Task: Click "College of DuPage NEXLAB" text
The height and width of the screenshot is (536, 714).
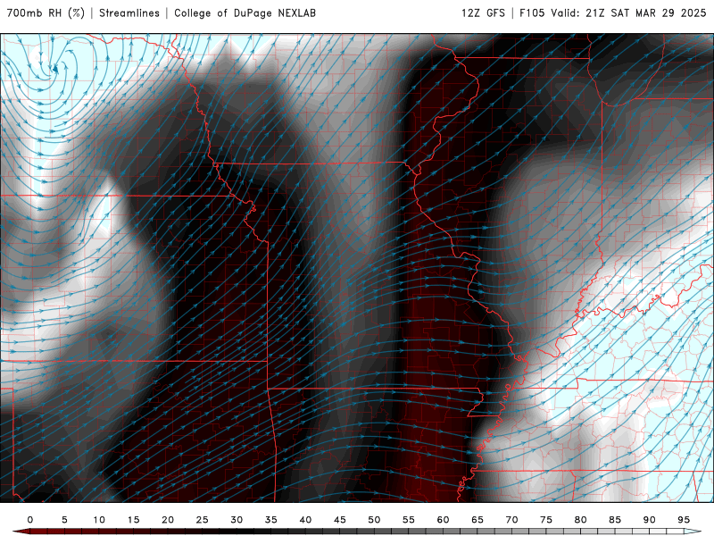Action: pyautogui.click(x=245, y=13)
